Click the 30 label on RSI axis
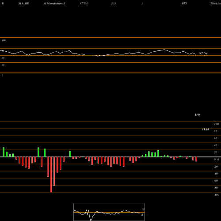This screenshot has width=221, height=221. pyautogui.click(x=3, y=65)
